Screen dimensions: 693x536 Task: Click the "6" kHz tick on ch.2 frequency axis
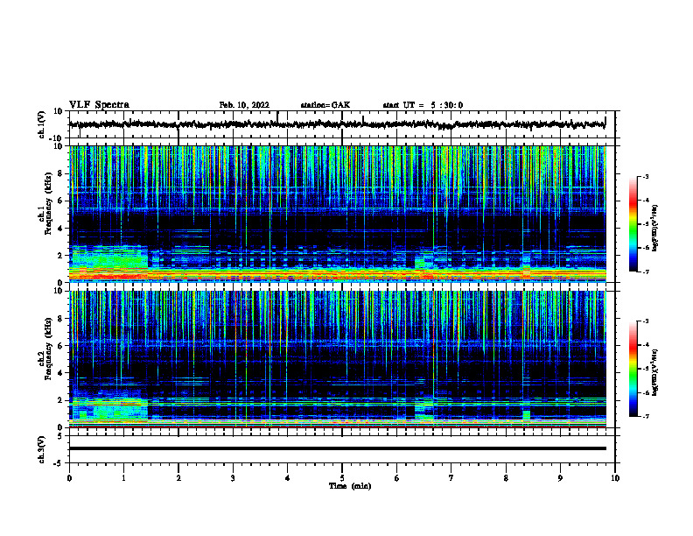pos(60,346)
